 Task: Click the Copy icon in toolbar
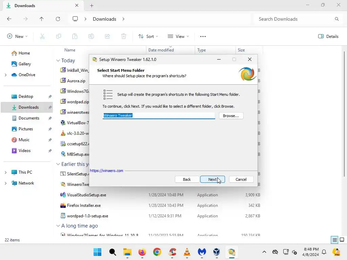59,37
